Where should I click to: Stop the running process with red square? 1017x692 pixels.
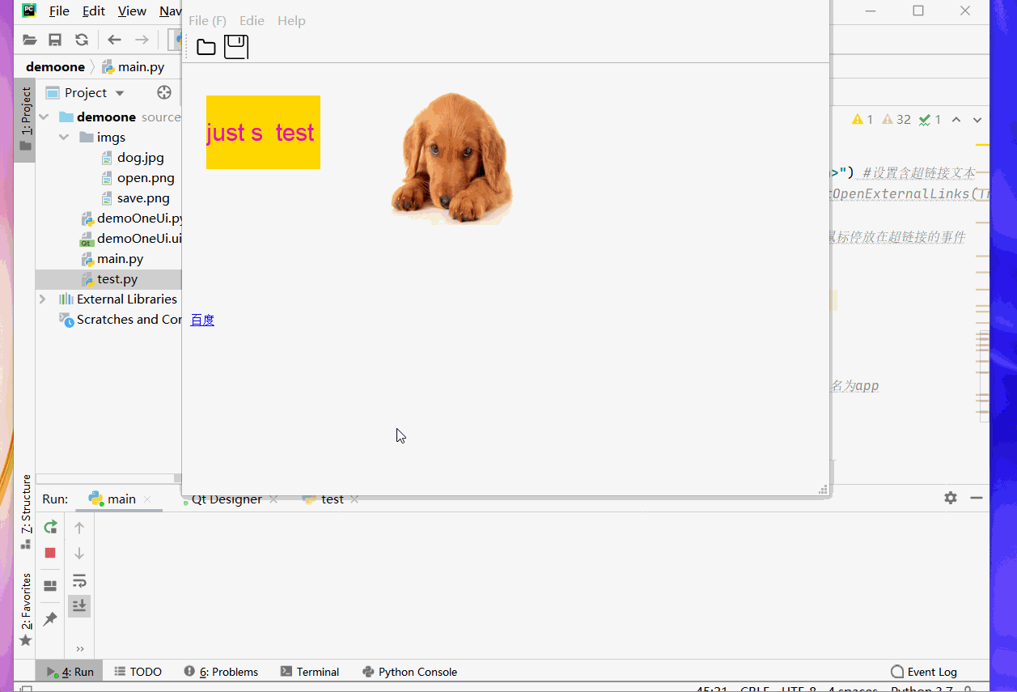50,553
